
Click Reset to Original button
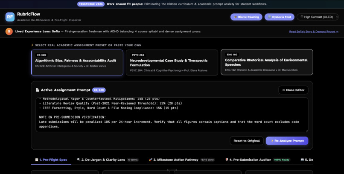pyautogui.click(x=247, y=141)
